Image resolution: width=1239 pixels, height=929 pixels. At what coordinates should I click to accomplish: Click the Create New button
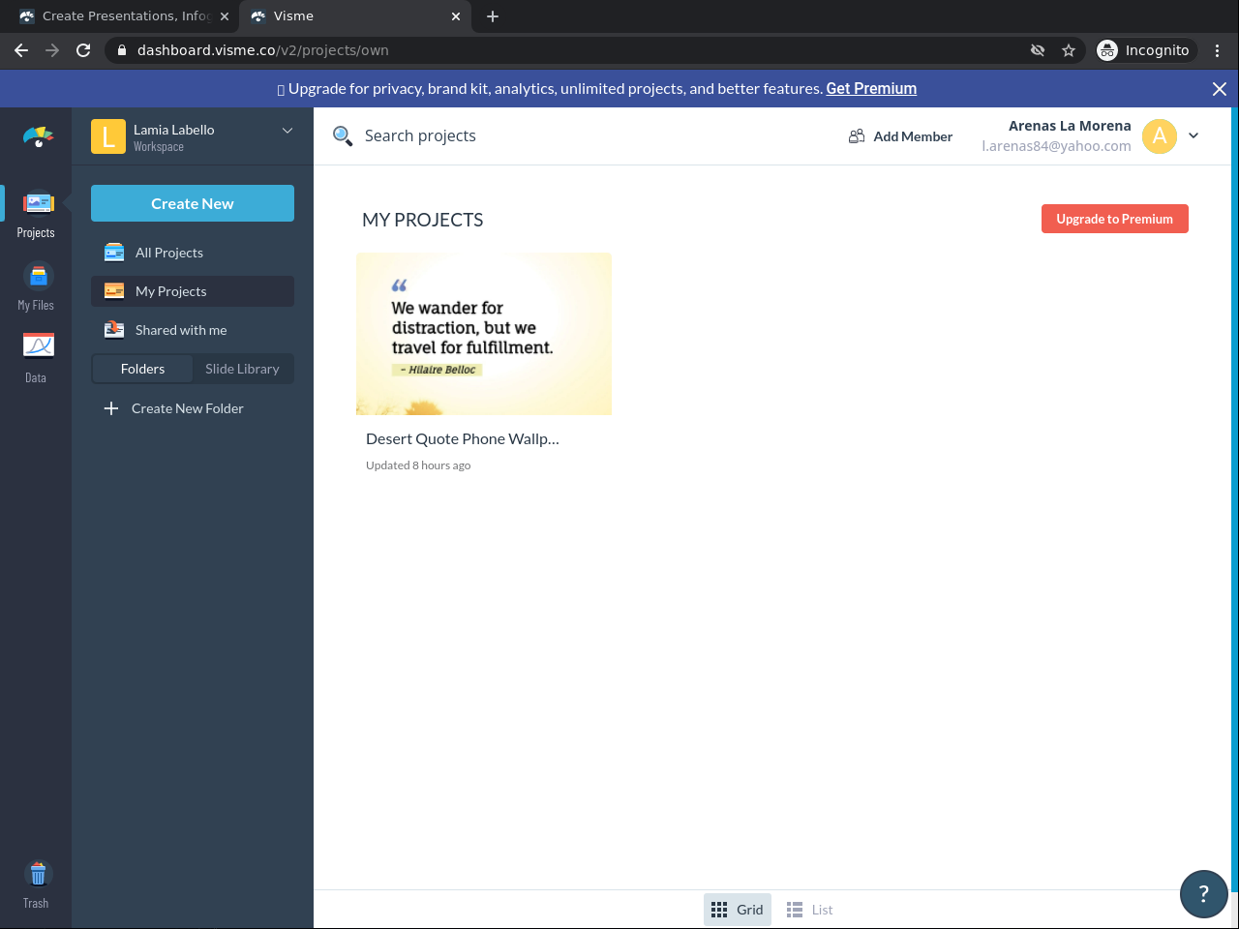[x=193, y=203]
